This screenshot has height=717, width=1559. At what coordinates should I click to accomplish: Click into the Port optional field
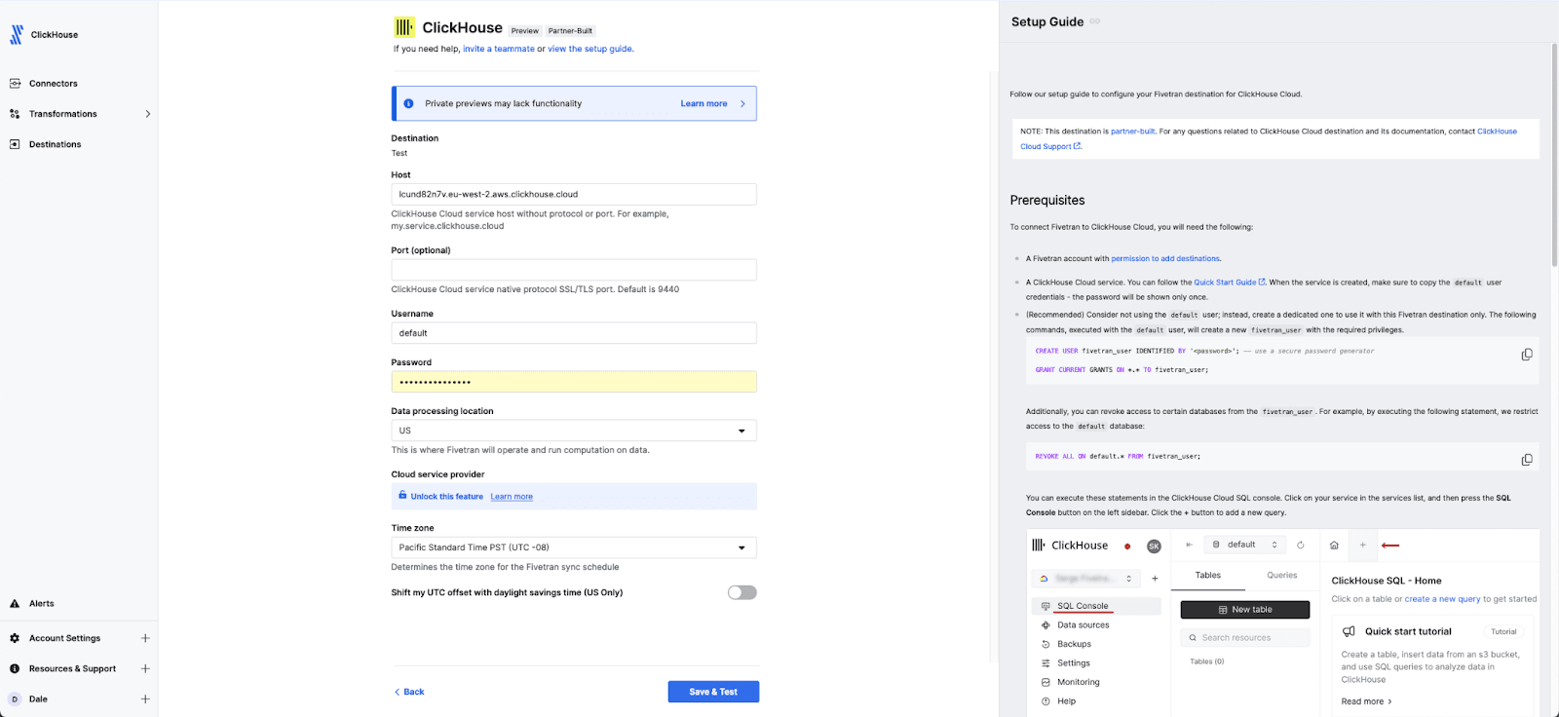[573, 270]
